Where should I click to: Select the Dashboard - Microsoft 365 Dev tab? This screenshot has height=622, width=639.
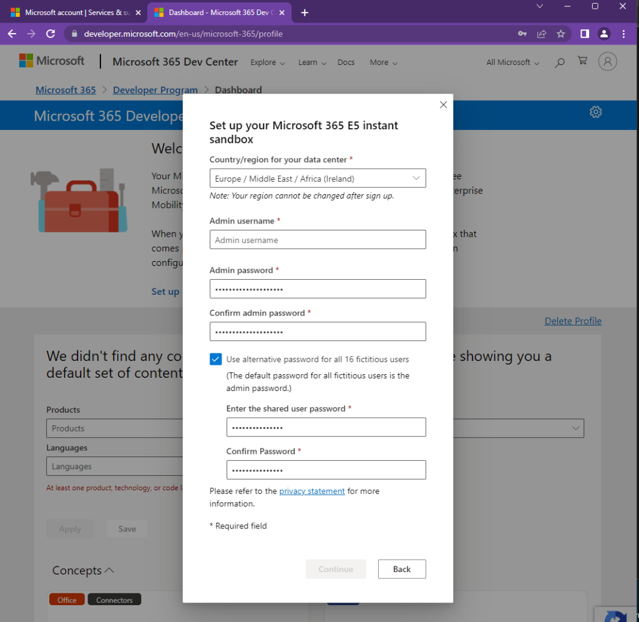pos(219,12)
